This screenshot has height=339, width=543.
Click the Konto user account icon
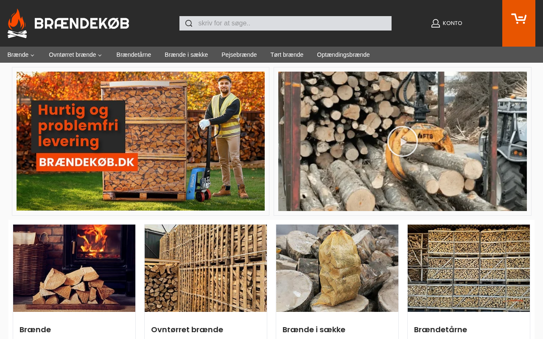coord(435,23)
